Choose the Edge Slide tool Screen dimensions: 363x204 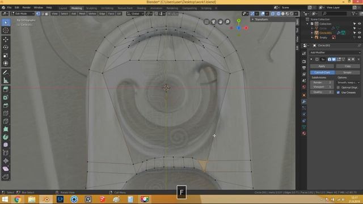coord(6,153)
